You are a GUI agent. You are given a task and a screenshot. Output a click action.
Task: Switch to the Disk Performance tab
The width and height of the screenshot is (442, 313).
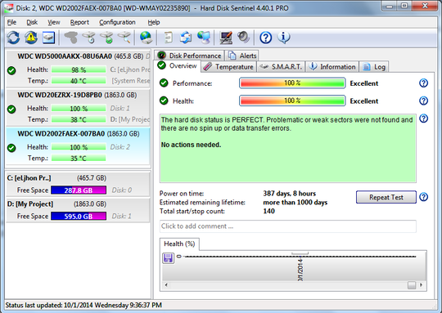[x=189, y=56]
